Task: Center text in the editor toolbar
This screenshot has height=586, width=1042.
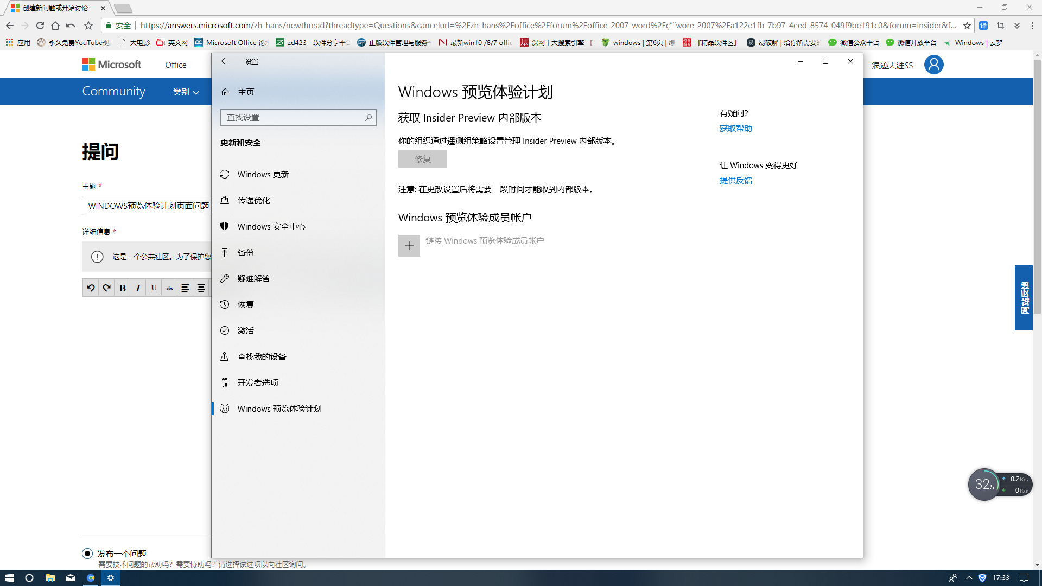Action: pyautogui.click(x=201, y=288)
